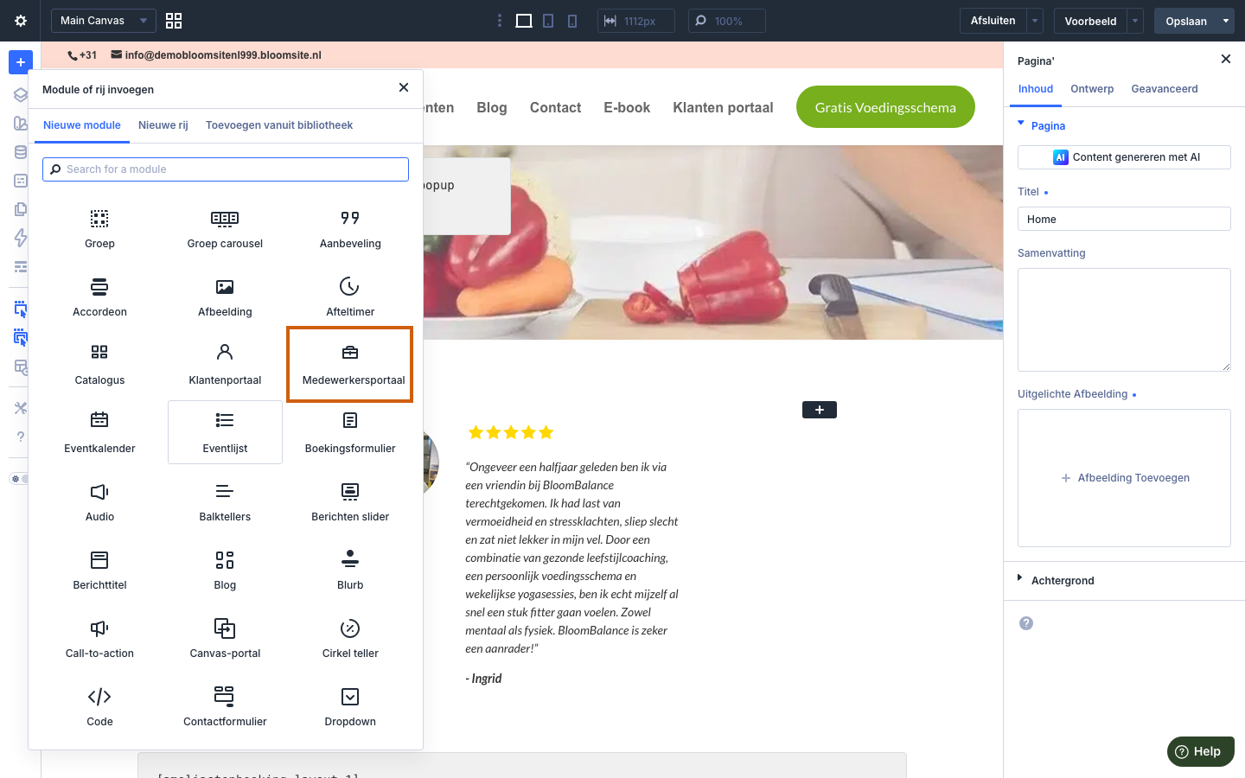This screenshot has width=1245, height=778.
Task: Open the Klanten portaal nav link
Action: click(x=723, y=107)
